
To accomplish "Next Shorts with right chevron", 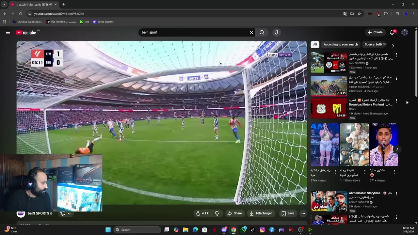I will pyautogui.click(x=397, y=149).
